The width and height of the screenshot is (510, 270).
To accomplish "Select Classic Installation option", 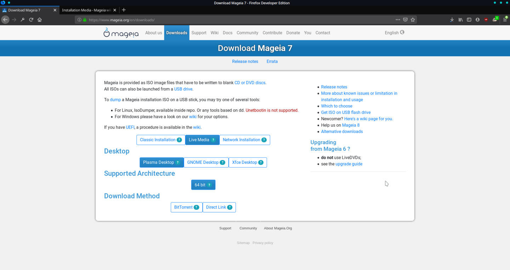I will 160,140.
